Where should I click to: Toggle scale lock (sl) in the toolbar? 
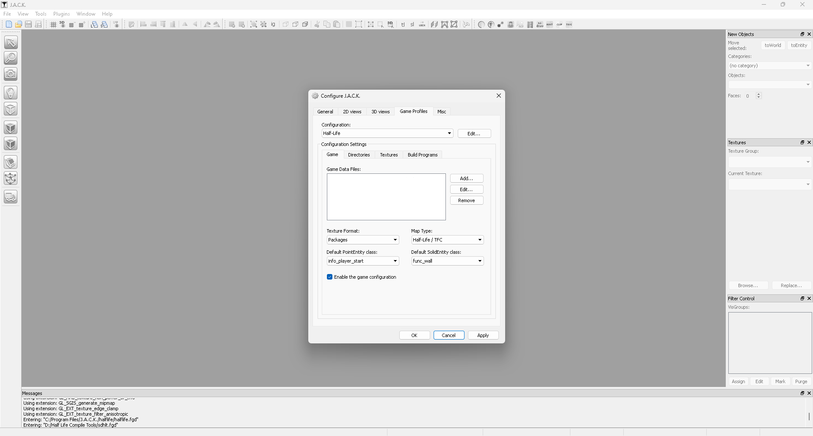pyautogui.click(x=412, y=25)
